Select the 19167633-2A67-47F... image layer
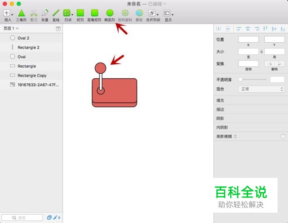This screenshot has width=288, height=223. click(31, 85)
